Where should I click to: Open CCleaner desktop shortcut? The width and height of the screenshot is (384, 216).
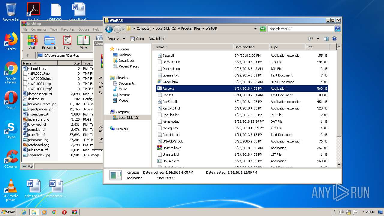11,159
